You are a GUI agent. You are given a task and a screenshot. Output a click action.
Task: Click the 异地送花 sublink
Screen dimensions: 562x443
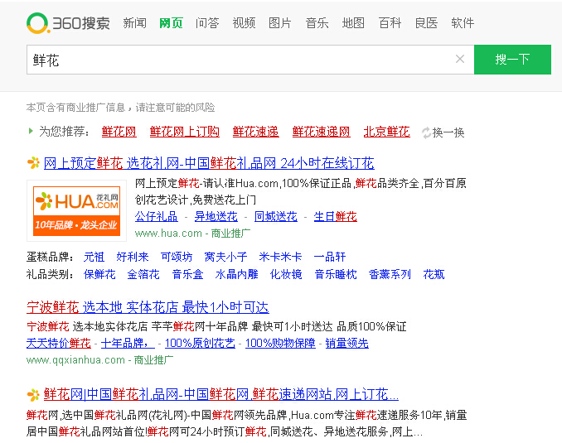click(216, 217)
